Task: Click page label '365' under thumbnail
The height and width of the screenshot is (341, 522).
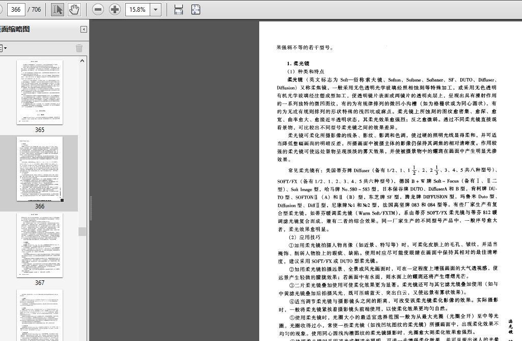Action: click(40, 130)
